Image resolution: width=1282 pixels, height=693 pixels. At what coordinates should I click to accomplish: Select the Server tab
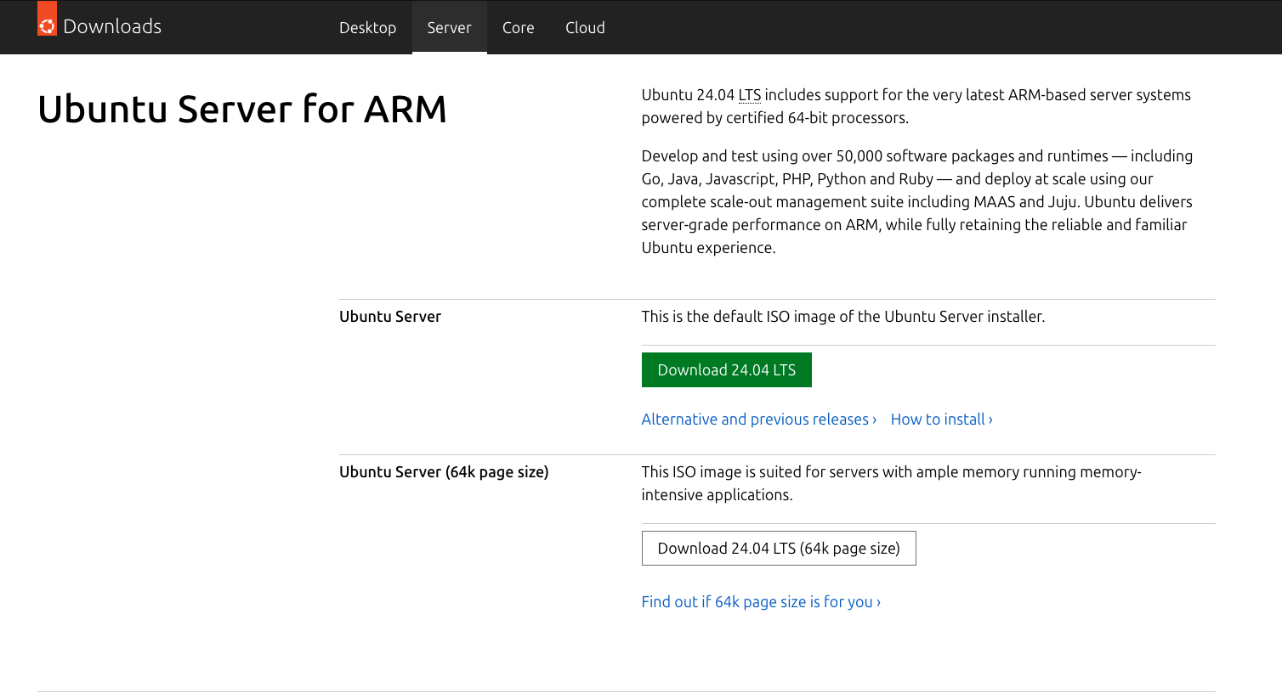(449, 27)
